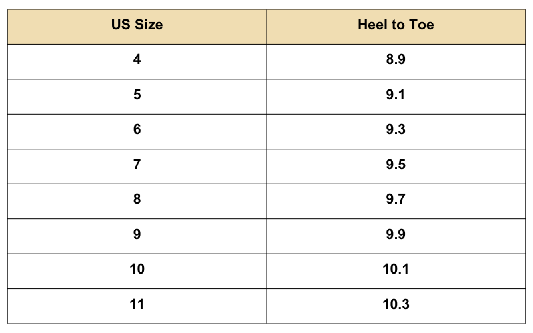The width and height of the screenshot is (533, 333).
Task: Click the 9.3 measurement cell
Action: click(x=396, y=129)
